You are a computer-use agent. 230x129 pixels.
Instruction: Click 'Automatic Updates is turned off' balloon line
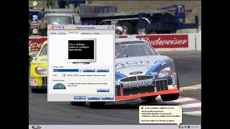tap(156, 114)
